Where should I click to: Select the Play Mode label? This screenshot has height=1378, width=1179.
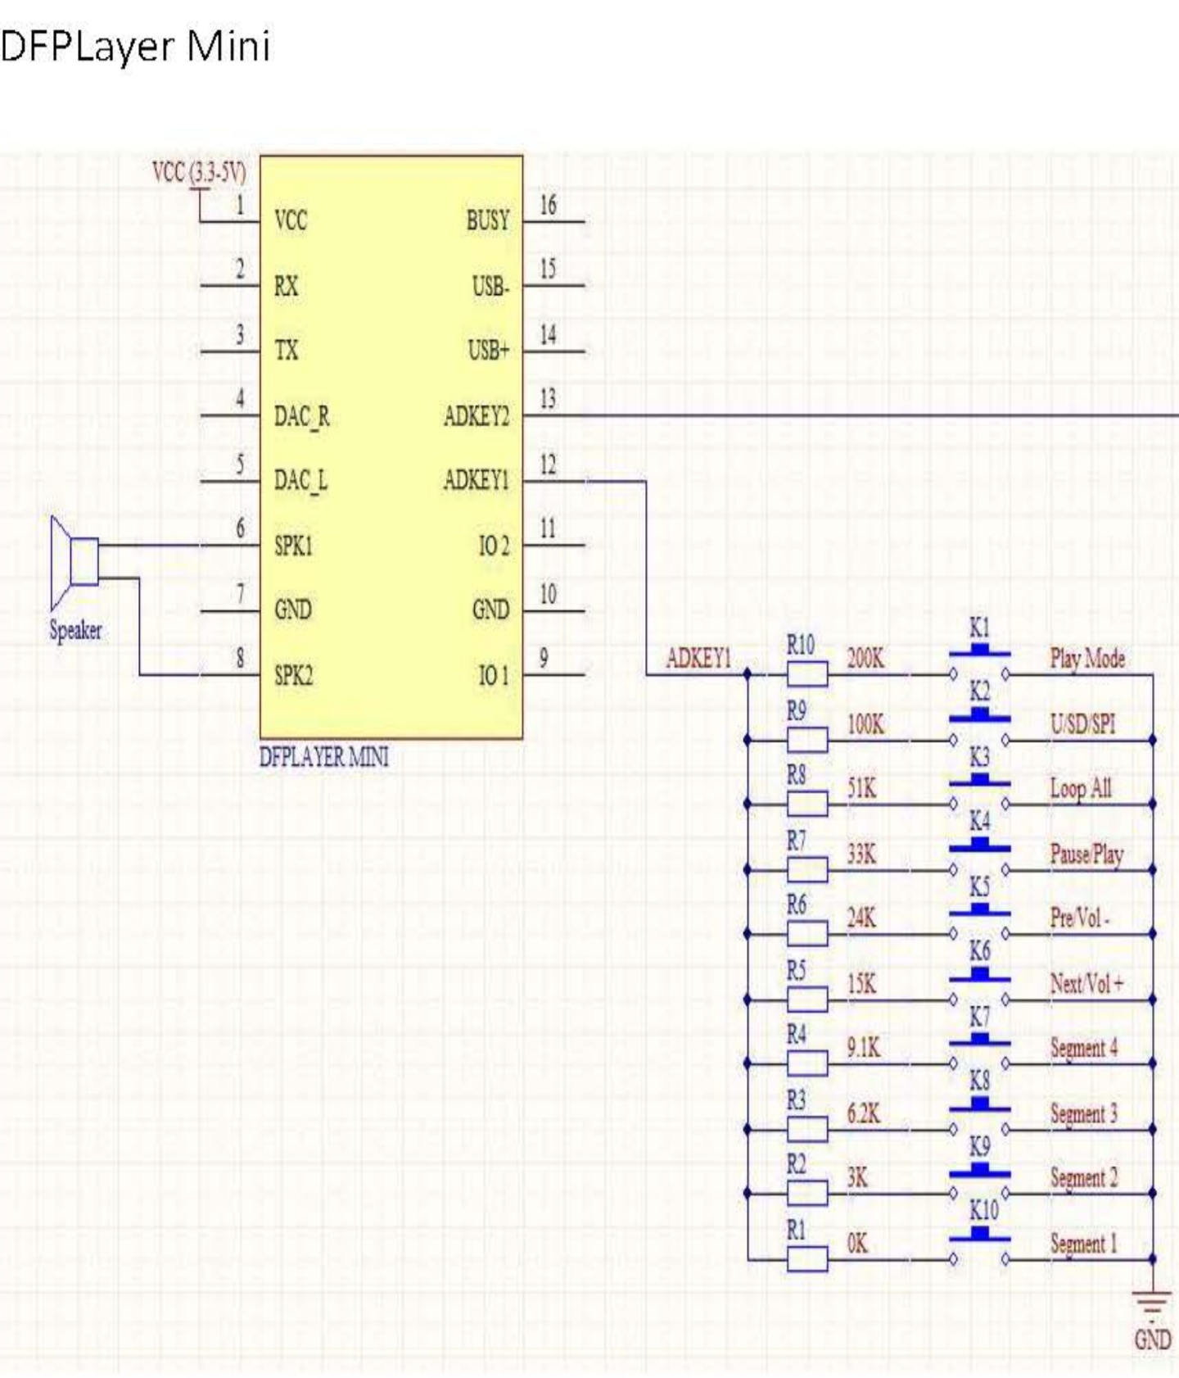click(1087, 659)
